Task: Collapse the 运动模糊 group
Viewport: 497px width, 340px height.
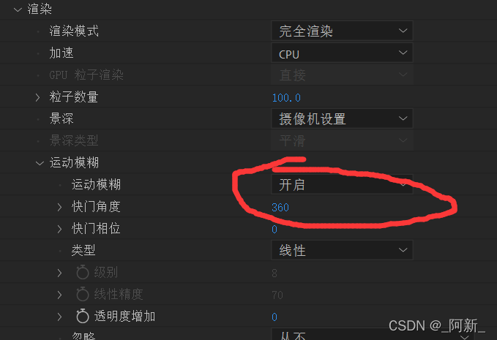Action: pos(40,163)
